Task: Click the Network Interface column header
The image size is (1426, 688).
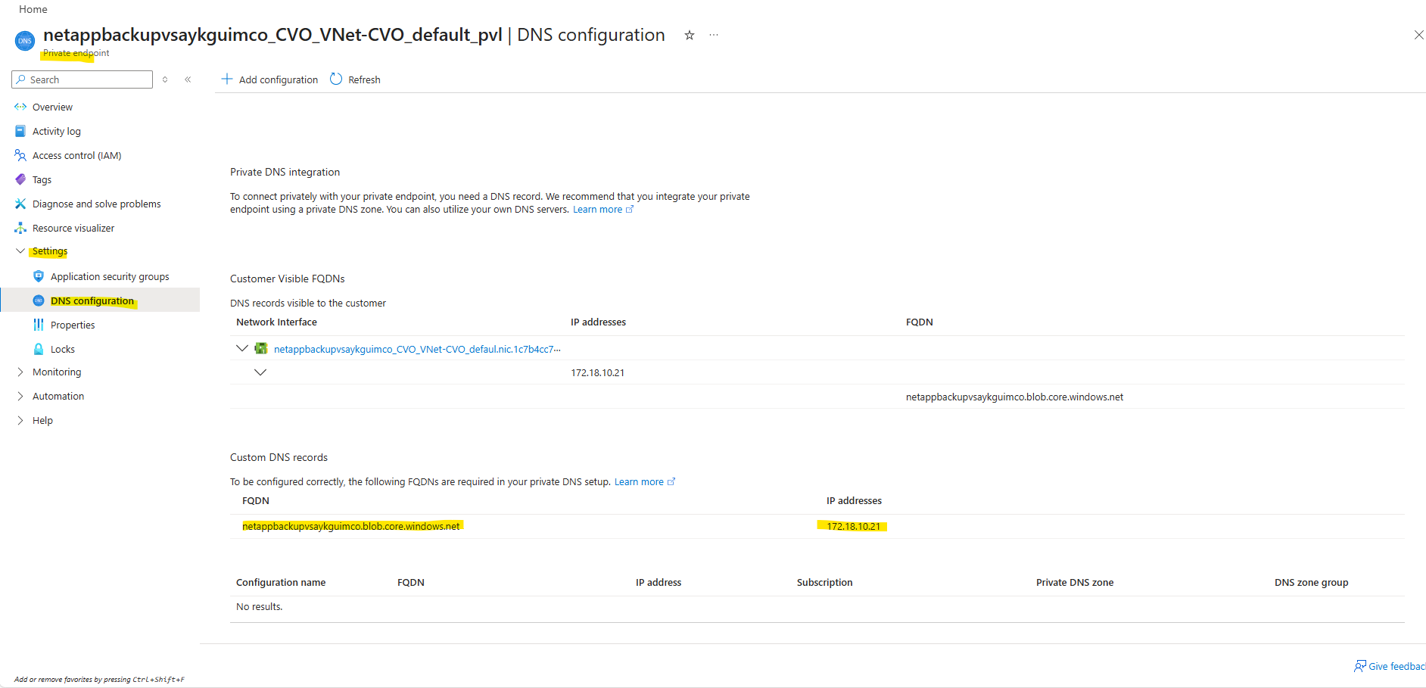Action: 276,322
